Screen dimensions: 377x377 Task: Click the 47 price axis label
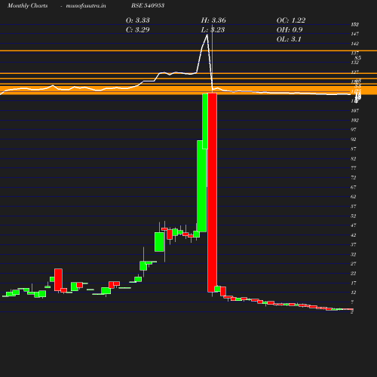pos(354,225)
